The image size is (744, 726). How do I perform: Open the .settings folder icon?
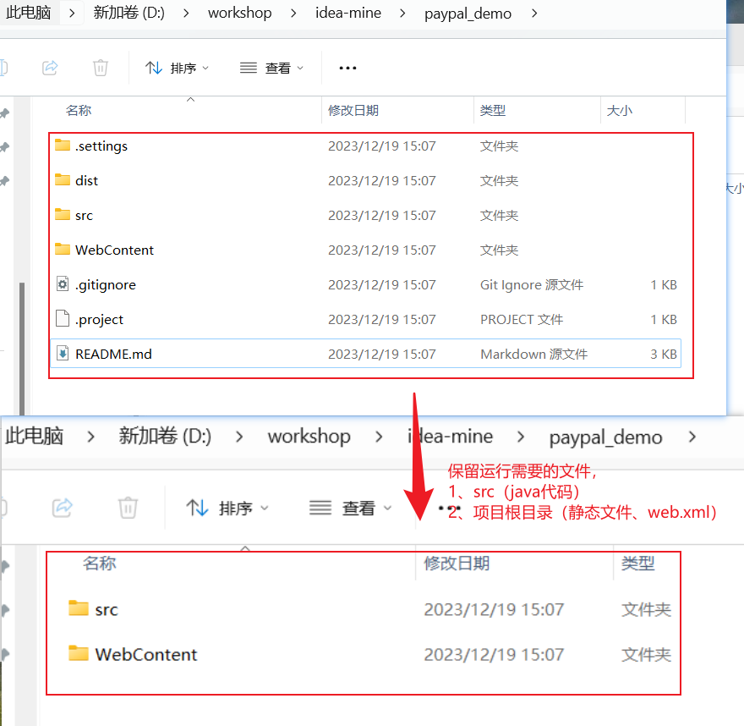pos(63,146)
